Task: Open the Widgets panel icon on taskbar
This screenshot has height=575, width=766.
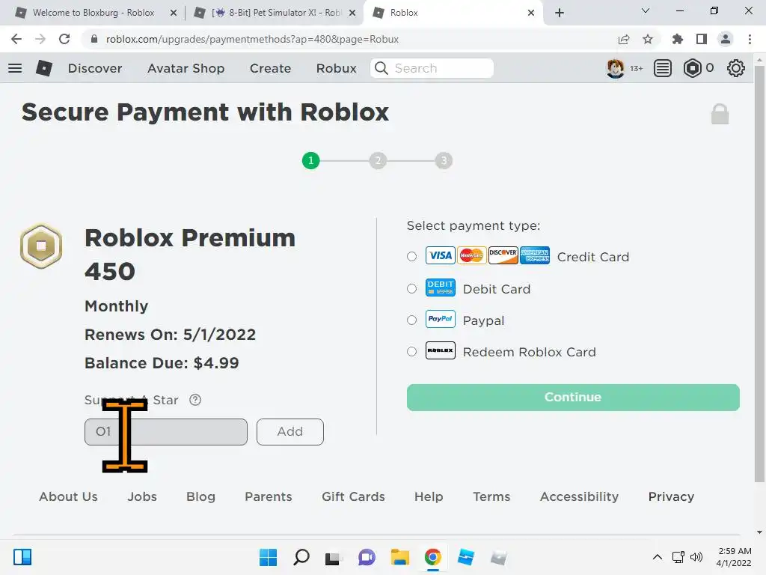Action: 22,557
